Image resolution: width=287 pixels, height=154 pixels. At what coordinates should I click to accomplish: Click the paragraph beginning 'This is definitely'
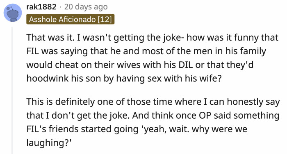pyautogui.click(x=153, y=122)
